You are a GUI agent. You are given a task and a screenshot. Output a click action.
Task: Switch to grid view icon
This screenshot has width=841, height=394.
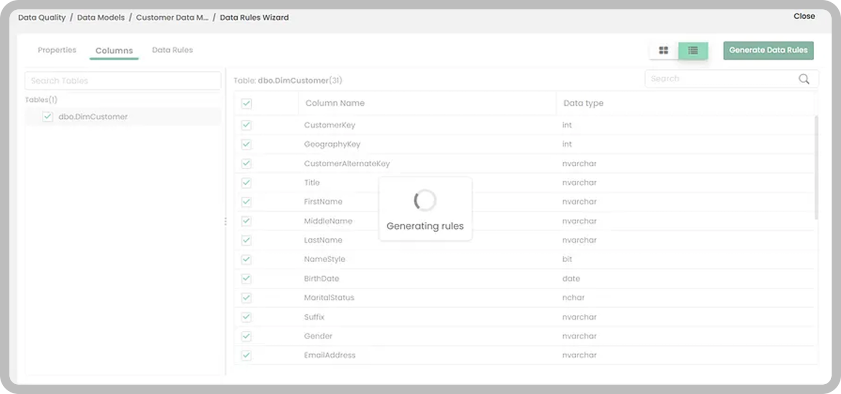click(x=664, y=50)
